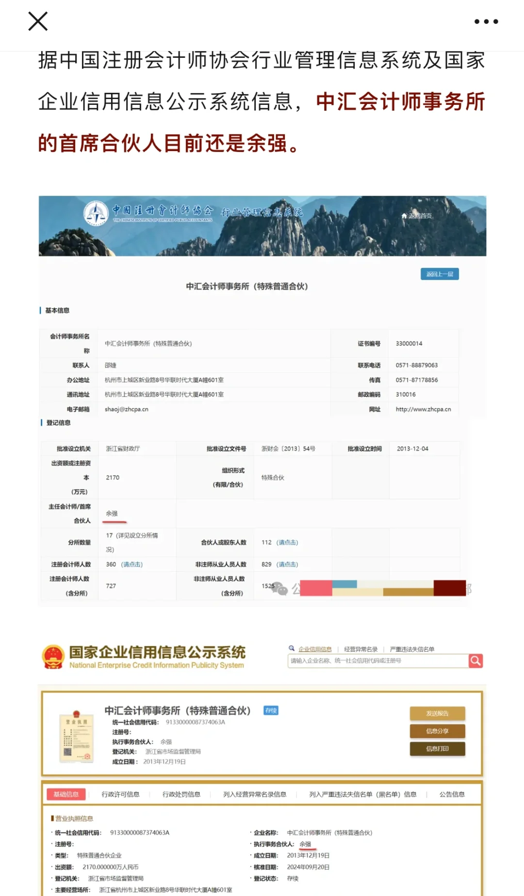Click the 浙财会〔2013〕54号 document number
This screenshot has width=524, height=896.
pos(288,449)
